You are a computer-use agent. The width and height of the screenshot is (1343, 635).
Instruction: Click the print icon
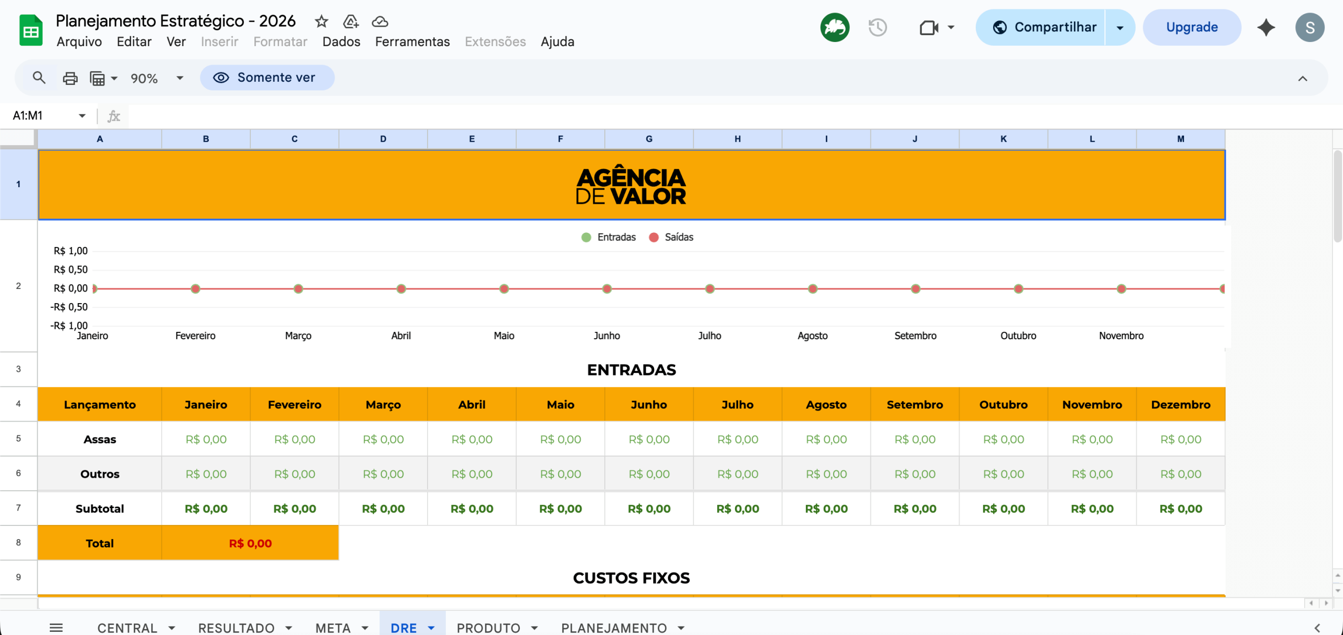click(70, 78)
